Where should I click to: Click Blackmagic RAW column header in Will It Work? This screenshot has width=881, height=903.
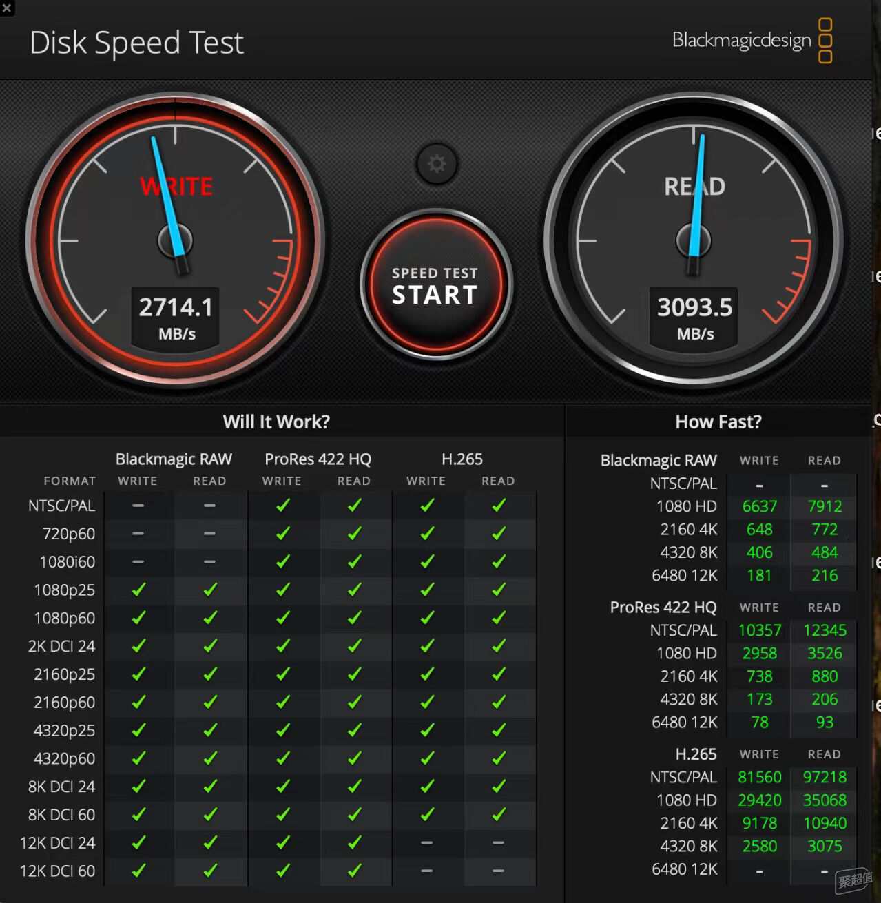(x=174, y=459)
